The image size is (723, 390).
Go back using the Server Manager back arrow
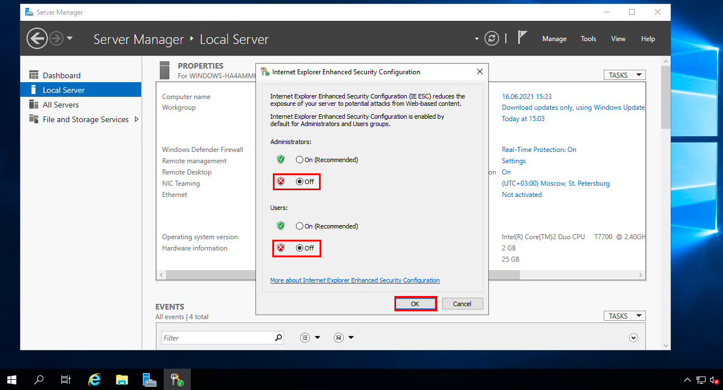tap(37, 39)
